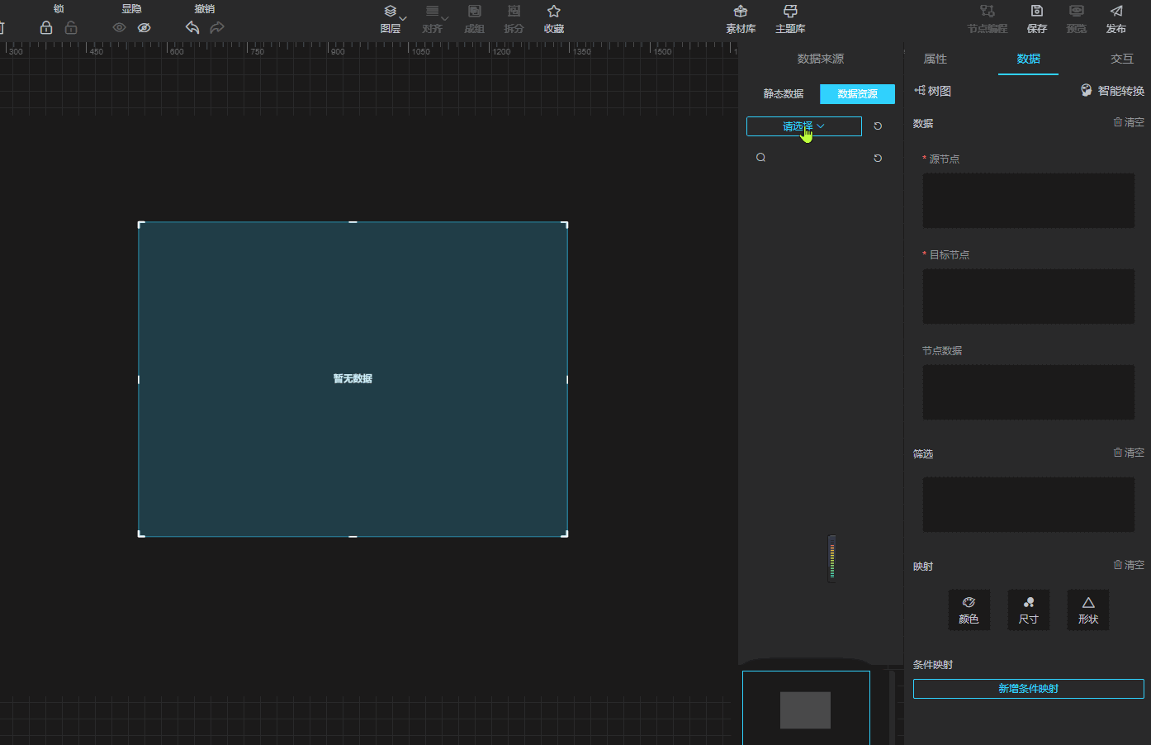The height and width of the screenshot is (745, 1151).
Task: Click the 节点数据 drop field
Action: (1029, 392)
